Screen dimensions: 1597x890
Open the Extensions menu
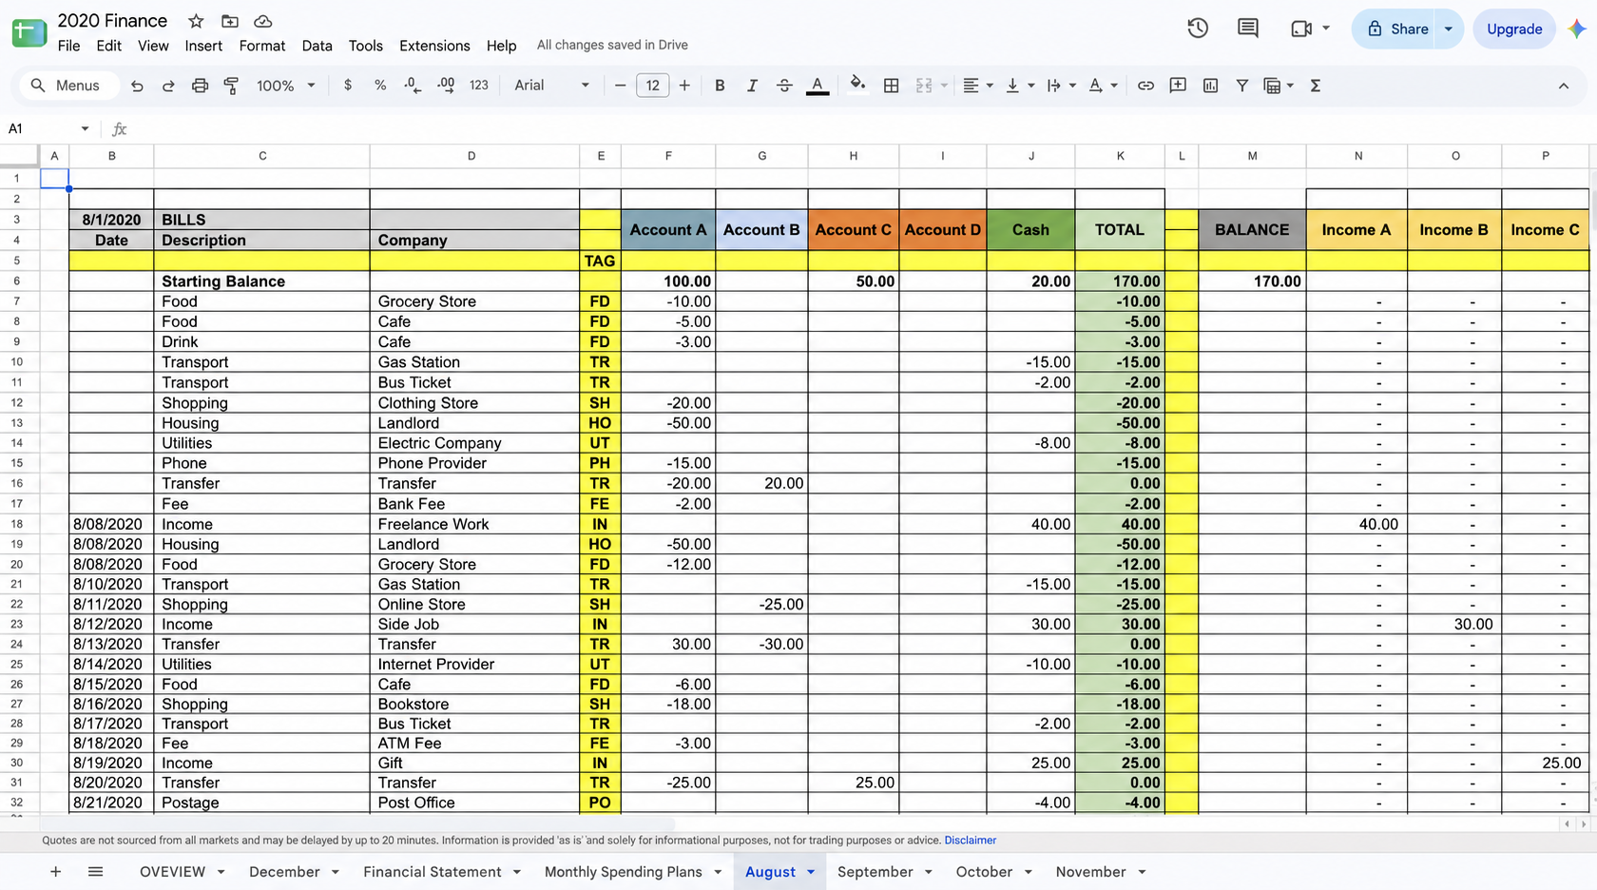(x=434, y=46)
